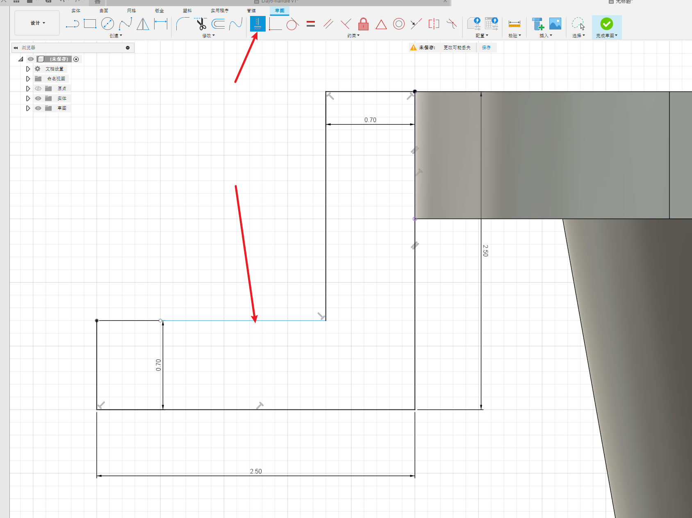Pick the center diameter circle tool
The image size is (692, 518).
coord(107,24)
